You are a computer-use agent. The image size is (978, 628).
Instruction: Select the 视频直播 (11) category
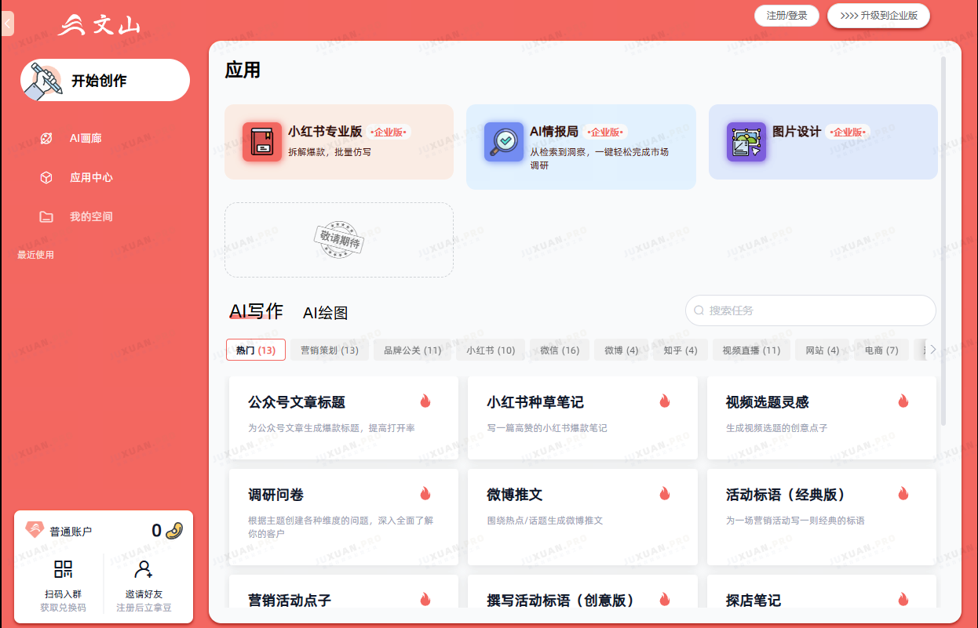(752, 350)
